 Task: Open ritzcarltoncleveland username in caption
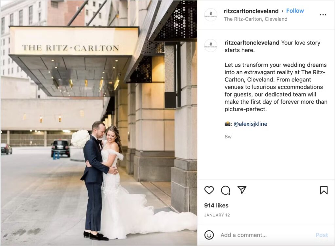[252, 43]
